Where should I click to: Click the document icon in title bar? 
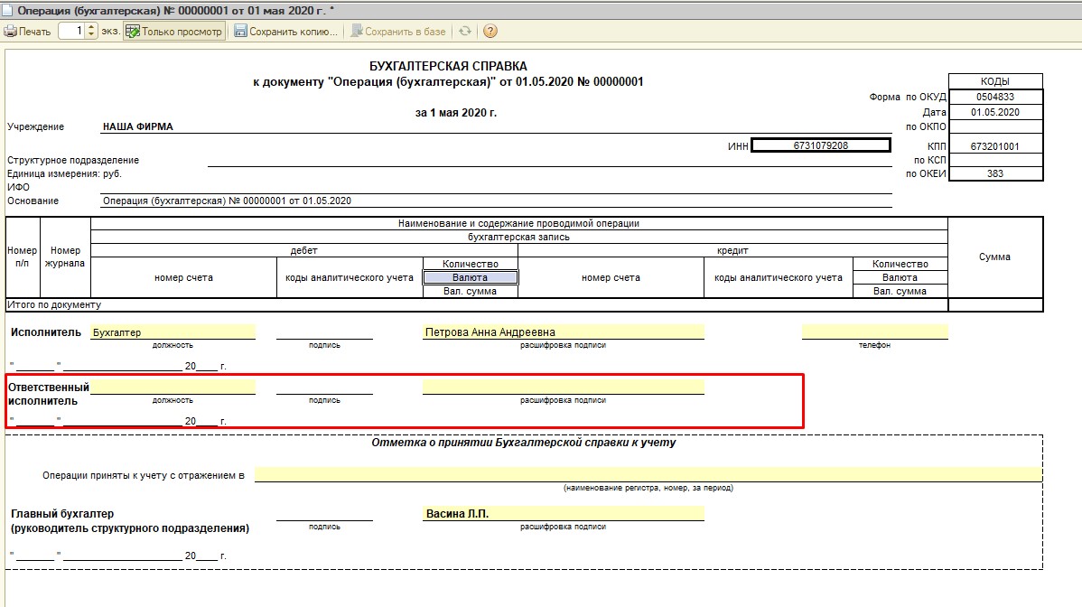click(8, 8)
